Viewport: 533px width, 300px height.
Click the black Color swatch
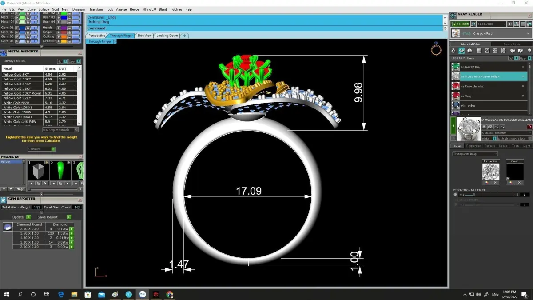pos(514,172)
